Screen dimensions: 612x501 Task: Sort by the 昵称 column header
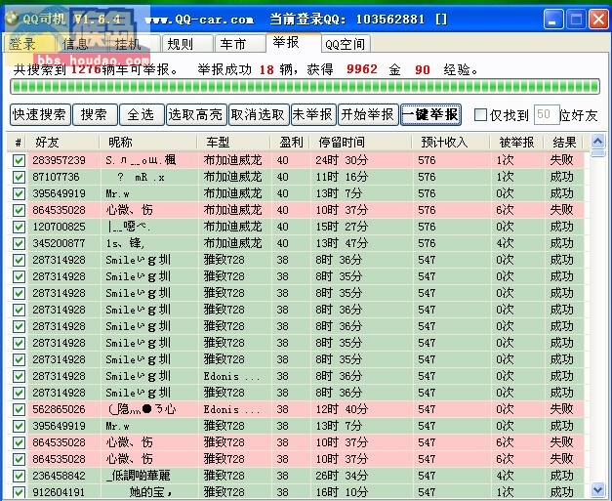[148, 143]
